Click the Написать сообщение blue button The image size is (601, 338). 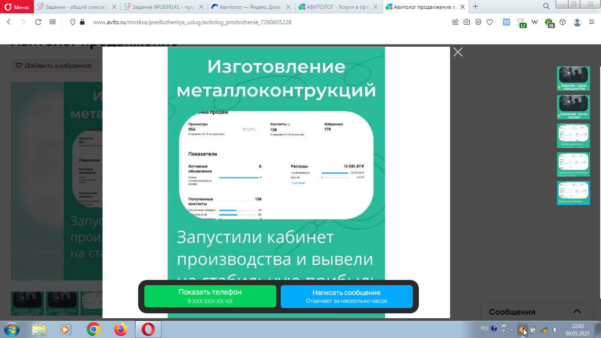click(347, 297)
